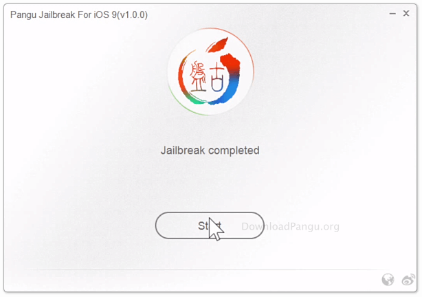Click the mouse pointer arrow over Start
Screen dimensions: 422x297
point(215,229)
